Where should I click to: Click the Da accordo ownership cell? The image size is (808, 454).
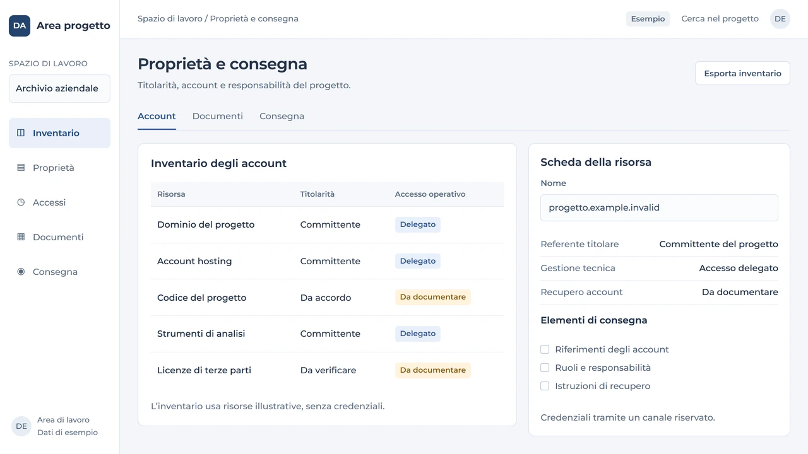pos(326,298)
